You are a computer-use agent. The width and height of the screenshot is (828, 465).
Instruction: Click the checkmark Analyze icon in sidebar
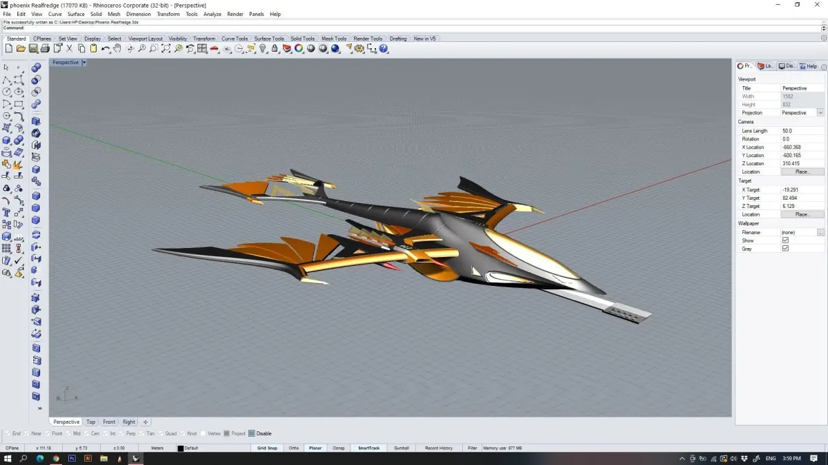18,260
